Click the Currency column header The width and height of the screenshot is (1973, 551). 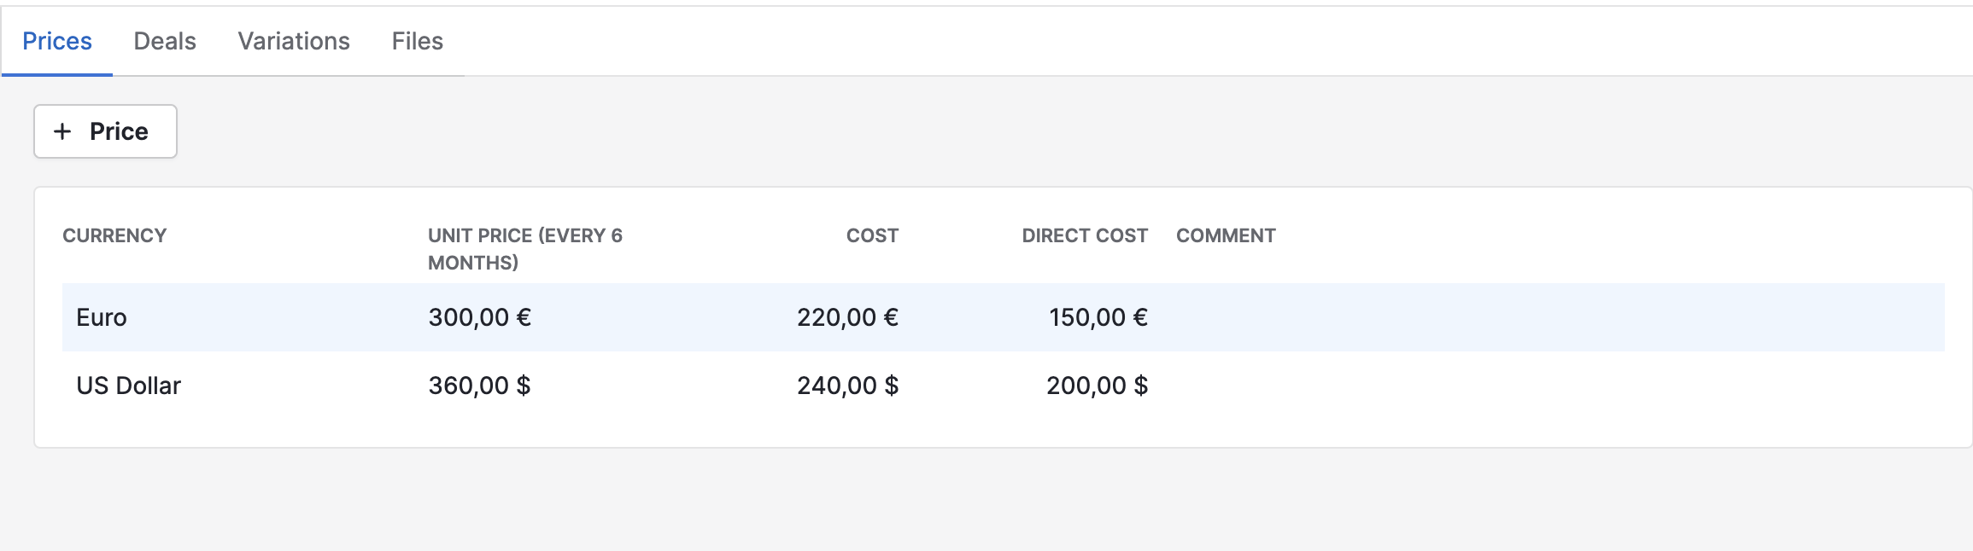click(x=114, y=235)
